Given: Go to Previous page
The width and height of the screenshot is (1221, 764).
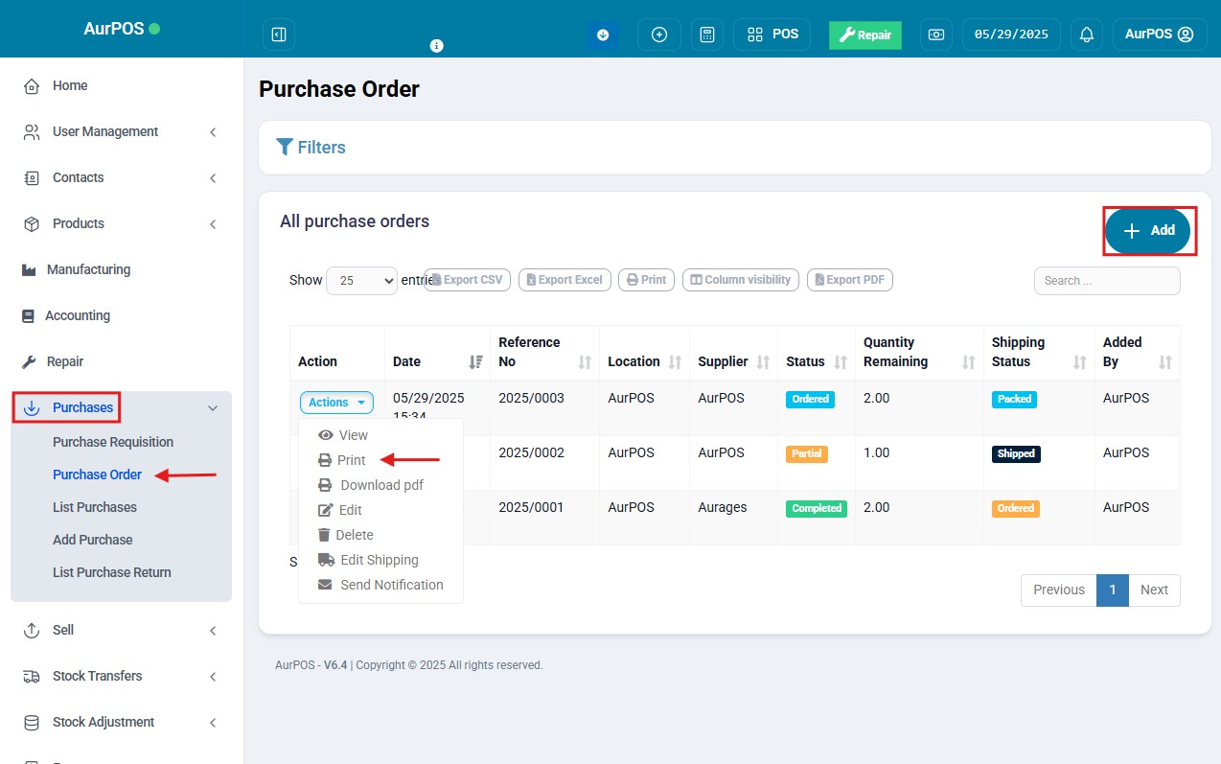Looking at the screenshot, I should [x=1059, y=590].
